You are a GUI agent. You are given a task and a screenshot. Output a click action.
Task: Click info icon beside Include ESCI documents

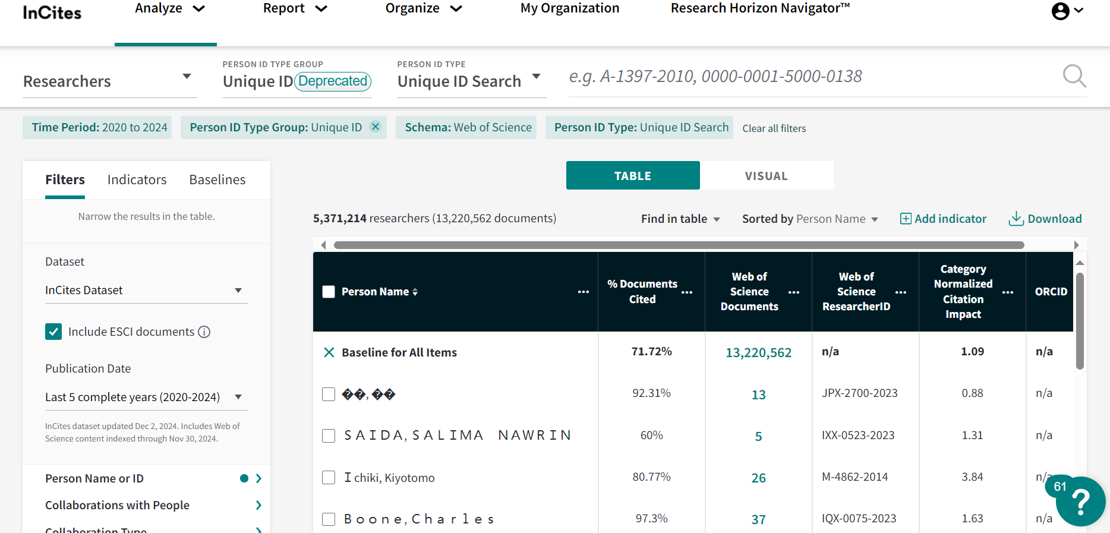[204, 332]
